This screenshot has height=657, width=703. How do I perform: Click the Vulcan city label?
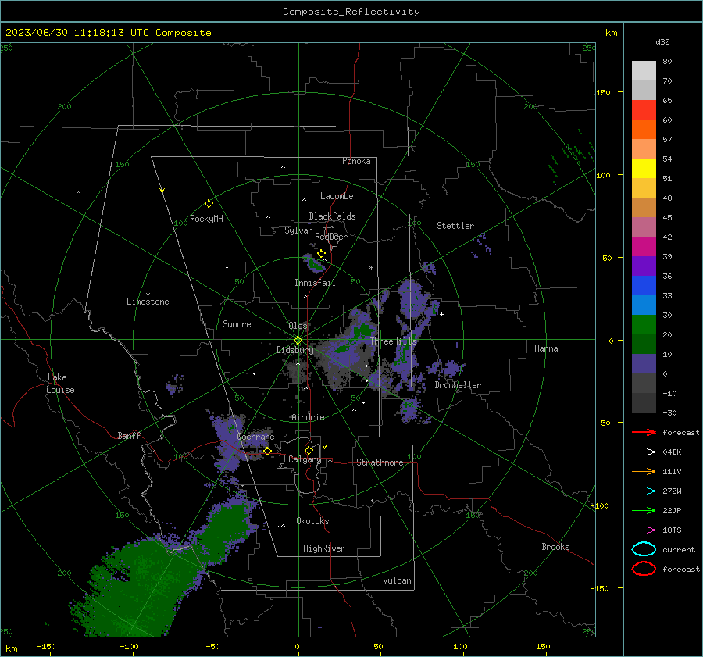397,580
